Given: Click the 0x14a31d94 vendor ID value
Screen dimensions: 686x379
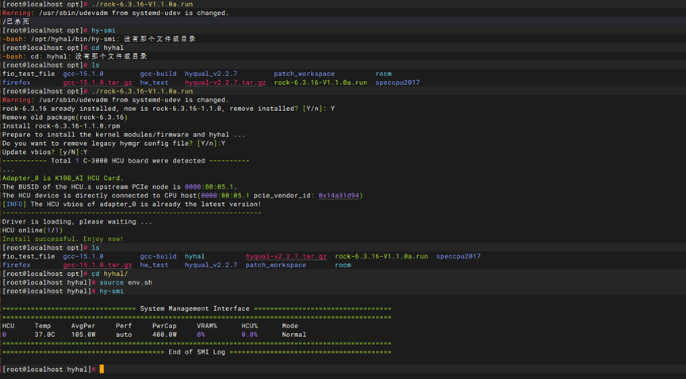Looking at the screenshot, I should coord(340,195).
